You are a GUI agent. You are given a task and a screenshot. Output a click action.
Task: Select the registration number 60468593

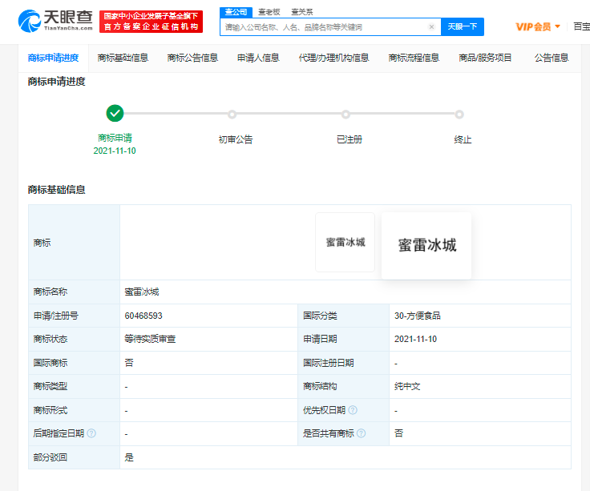tap(143, 316)
